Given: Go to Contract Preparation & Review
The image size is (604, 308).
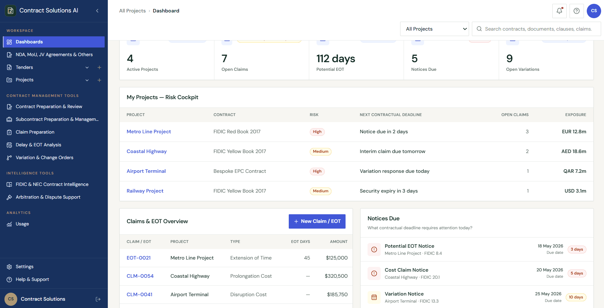Looking at the screenshot, I should (54, 107).
